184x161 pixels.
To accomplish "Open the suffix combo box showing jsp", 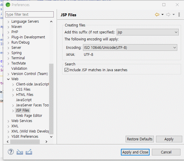I will pos(147,32).
